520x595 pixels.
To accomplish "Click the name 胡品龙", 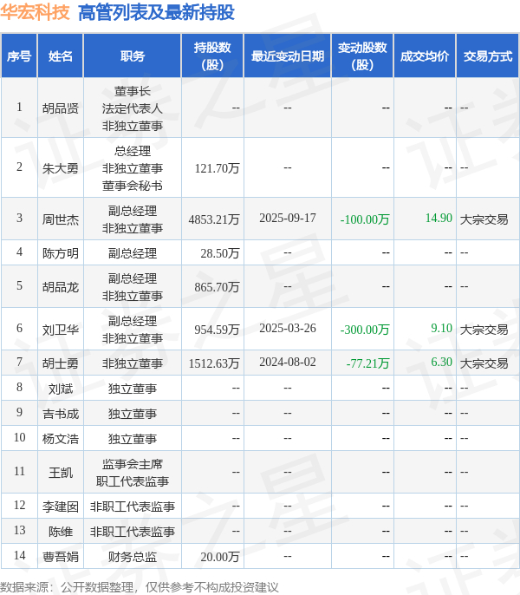I will (x=61, y=287).
